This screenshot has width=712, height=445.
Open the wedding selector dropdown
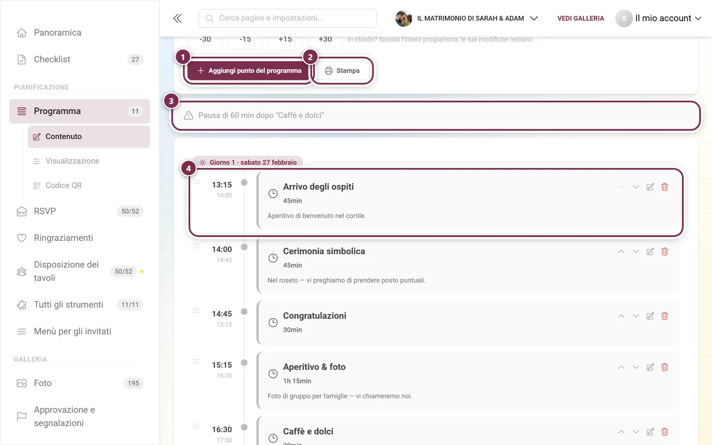pyautogui.click(x=467, y=18)
